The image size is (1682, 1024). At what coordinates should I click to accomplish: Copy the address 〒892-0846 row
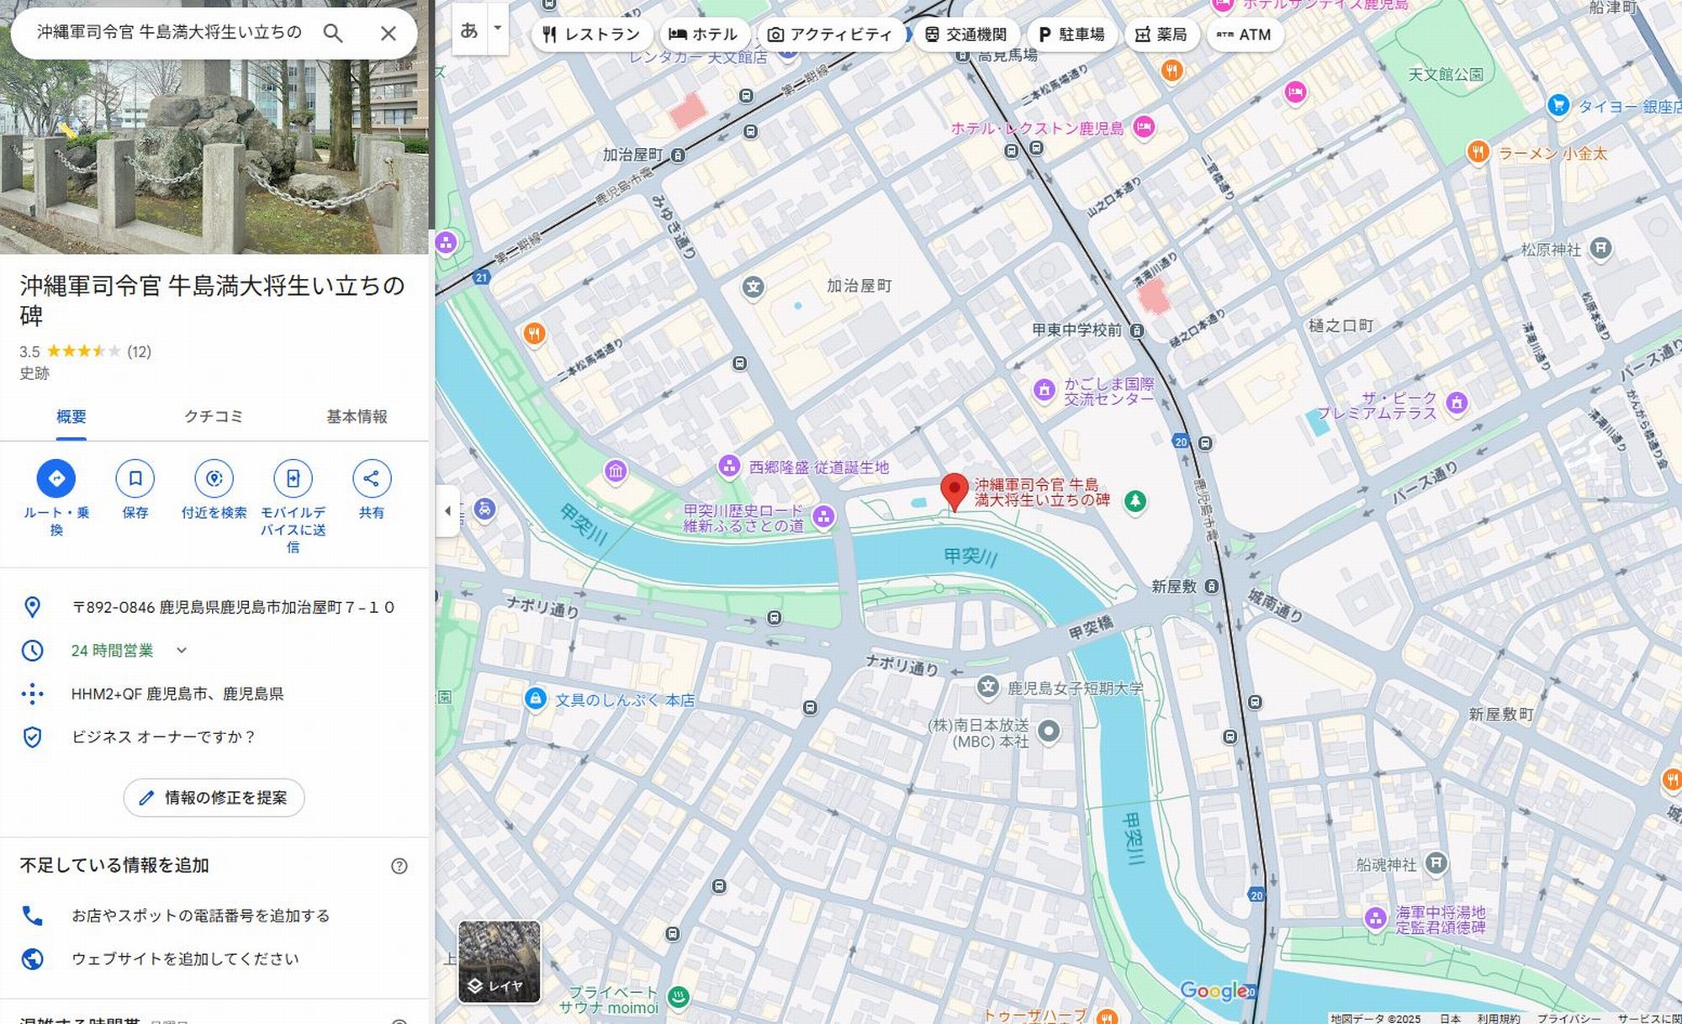[214, 607]
